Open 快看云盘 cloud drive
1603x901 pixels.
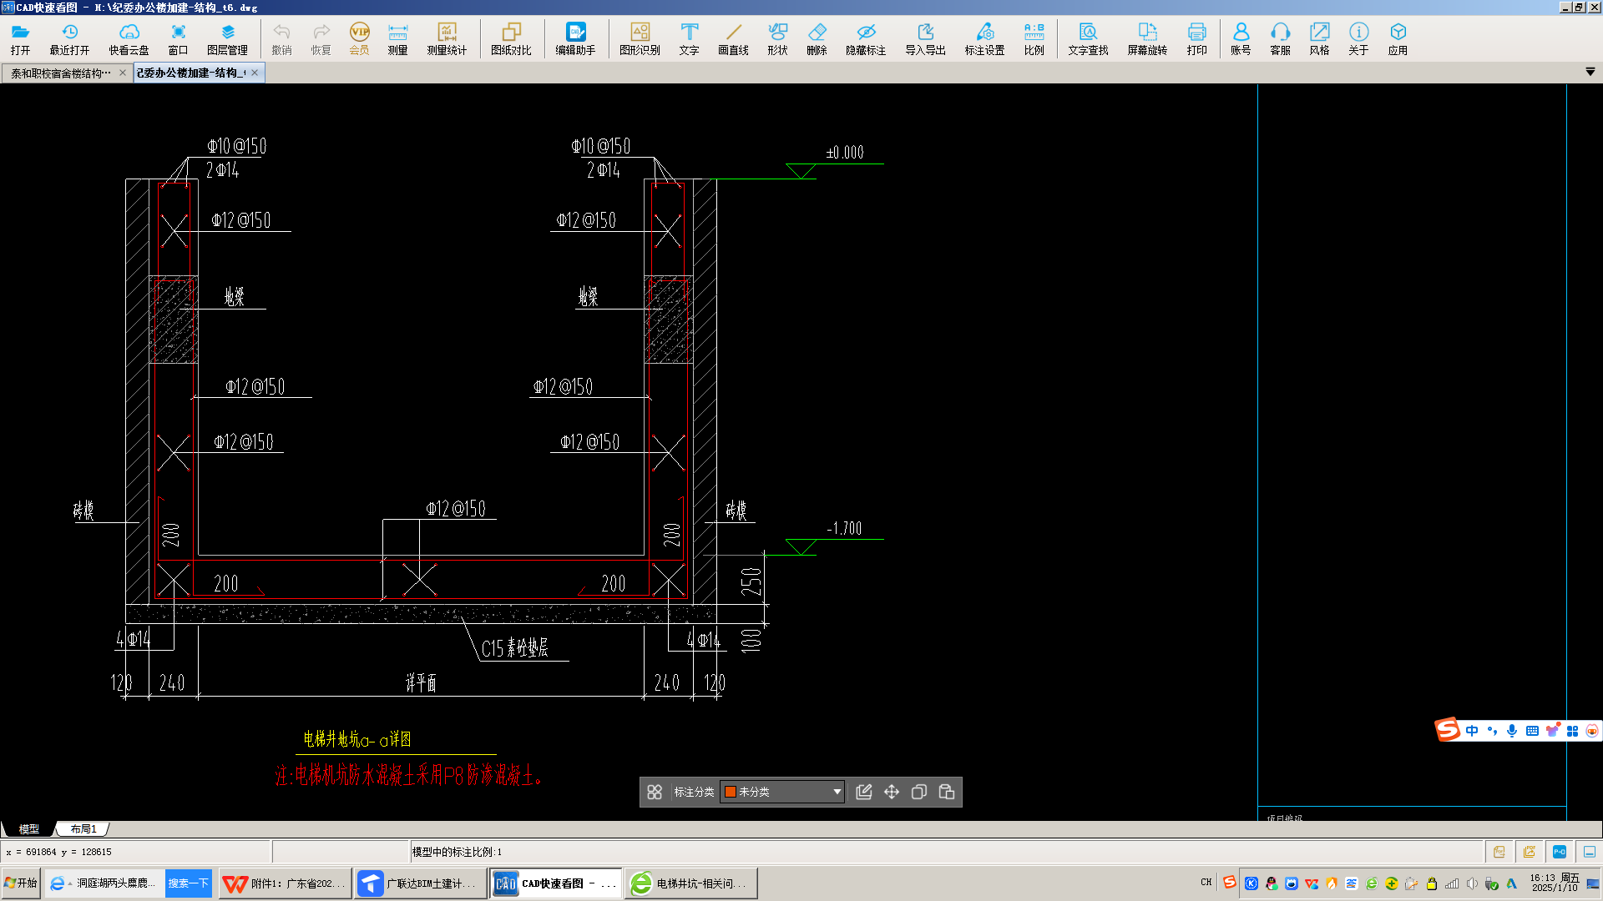(129, 38)
